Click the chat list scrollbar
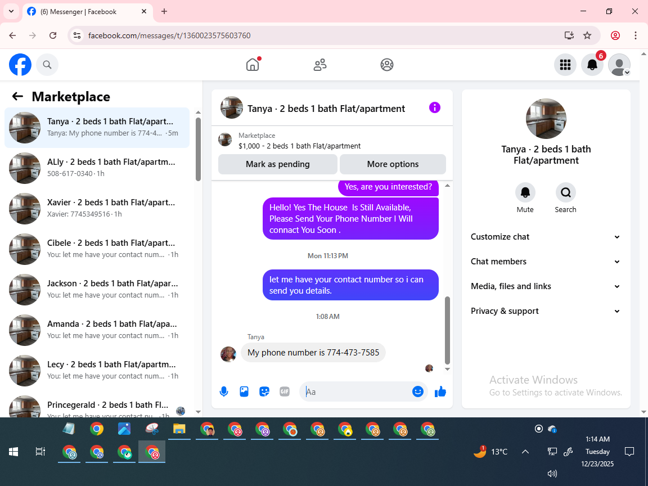The height and width of the screenshot is (486, 648). tap(198, 148)
